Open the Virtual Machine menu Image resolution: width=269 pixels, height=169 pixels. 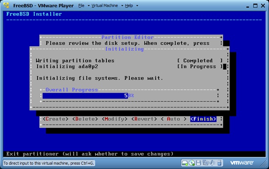(104, 6)
